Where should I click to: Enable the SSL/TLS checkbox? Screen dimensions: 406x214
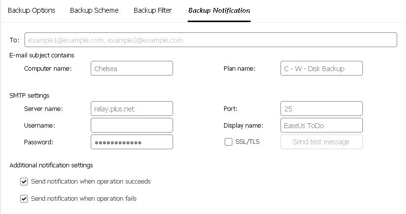pos(228,142)
